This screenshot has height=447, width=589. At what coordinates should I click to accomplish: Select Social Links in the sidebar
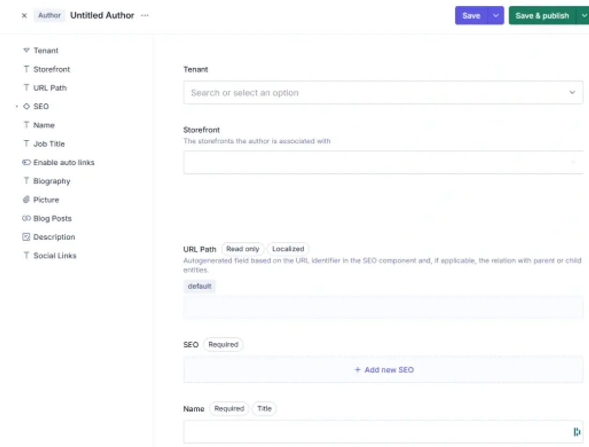[55, 255]
